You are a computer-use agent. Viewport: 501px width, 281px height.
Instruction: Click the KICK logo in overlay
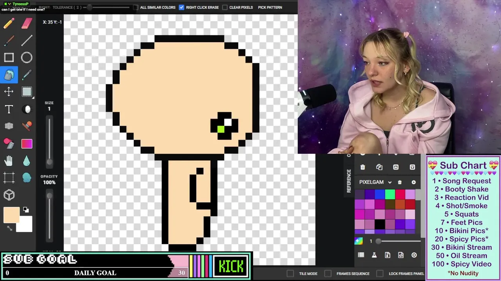(231, 266)
